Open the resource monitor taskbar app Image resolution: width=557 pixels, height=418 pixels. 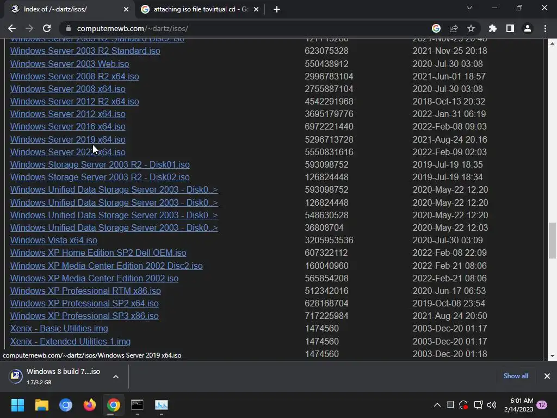click(161, 405)
